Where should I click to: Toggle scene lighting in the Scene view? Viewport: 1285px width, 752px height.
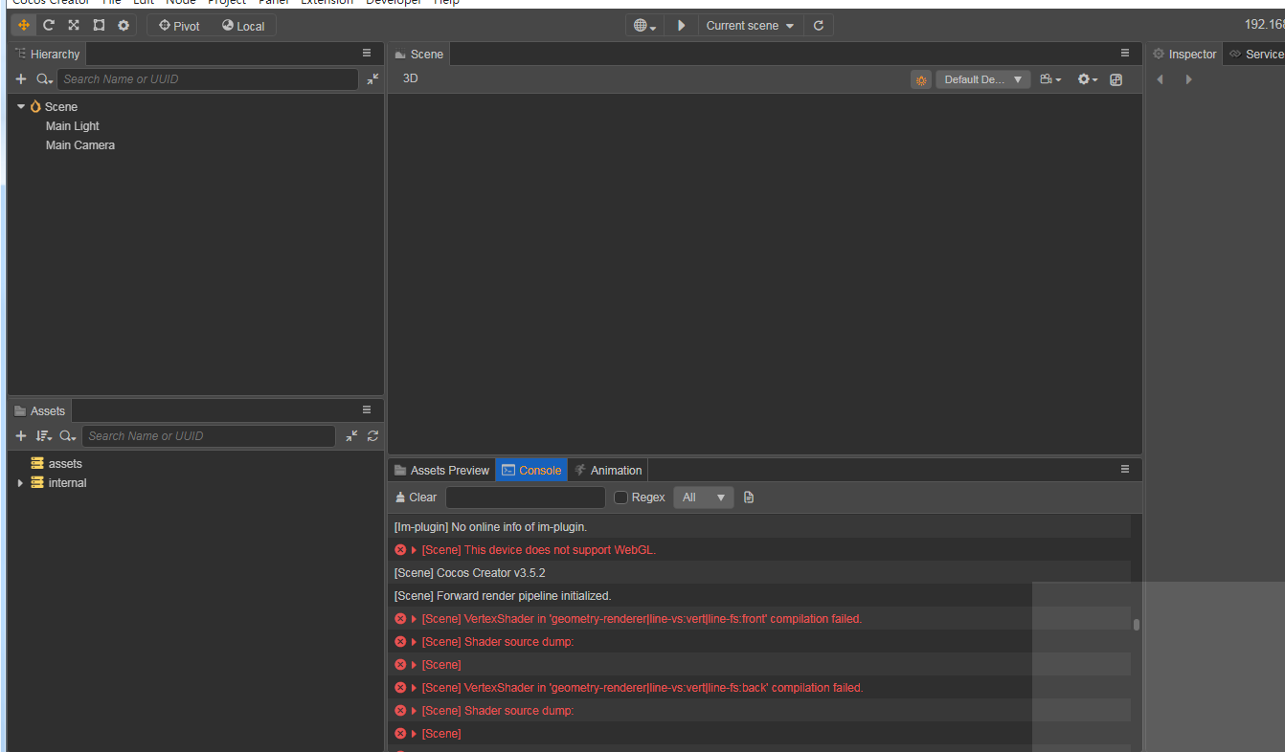920,78
